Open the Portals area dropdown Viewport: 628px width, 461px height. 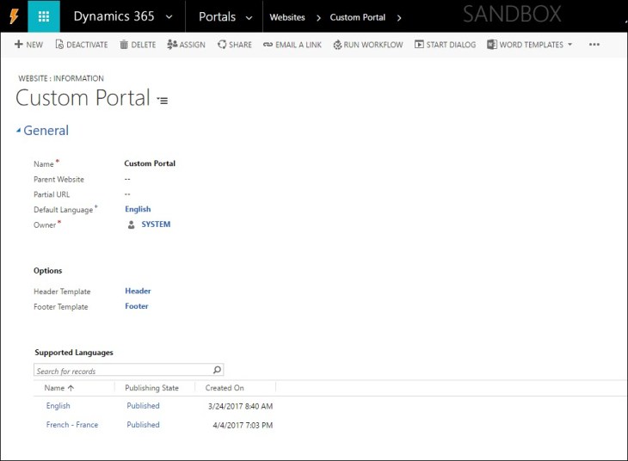click(x=249, y=17)
